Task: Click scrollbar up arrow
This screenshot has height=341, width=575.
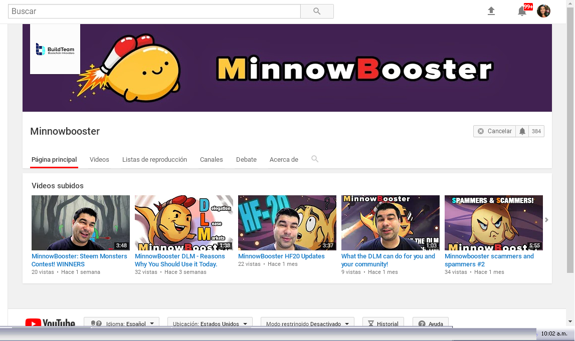Action: pyautogui.click(x=570, y=3)
